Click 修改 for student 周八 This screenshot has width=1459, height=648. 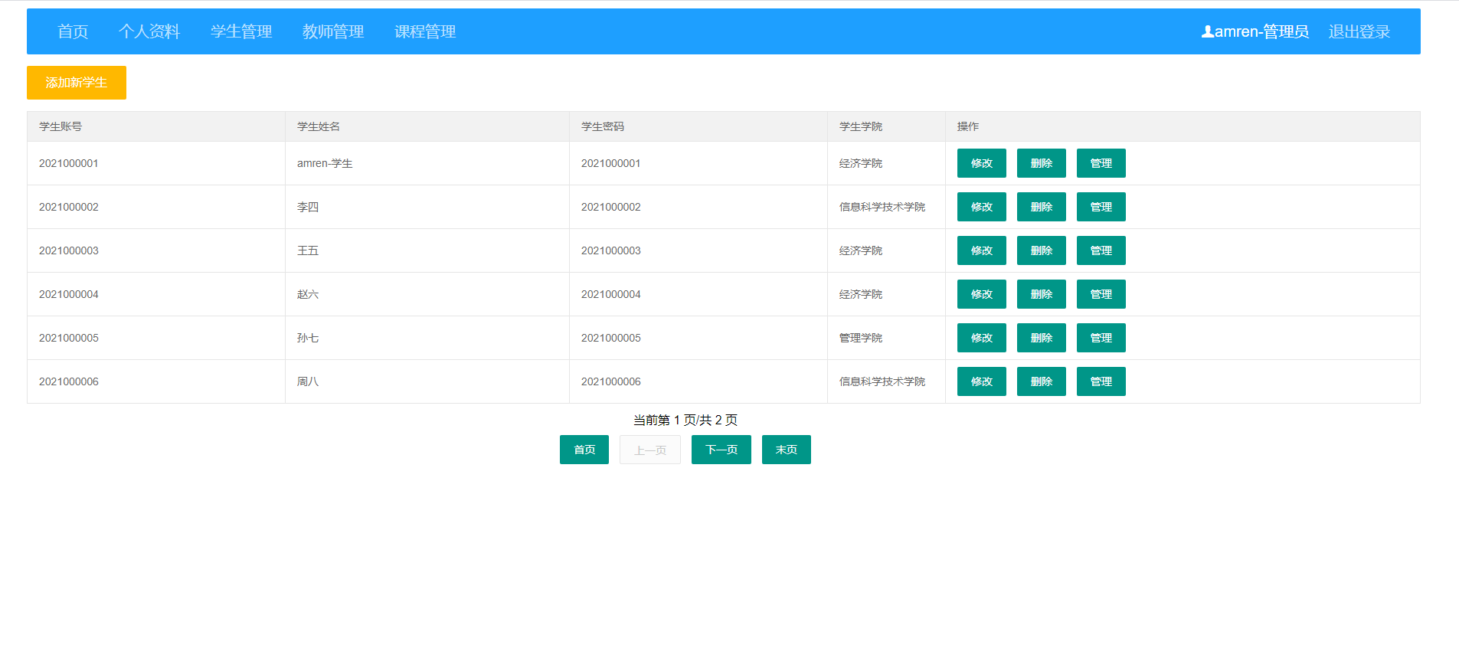pyautogui.click(x=982, y=381)
